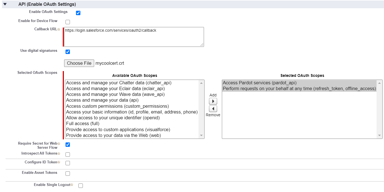
Task: Collapse the API (Enable OAuth Settings) section
Action: tap(5, 4)
